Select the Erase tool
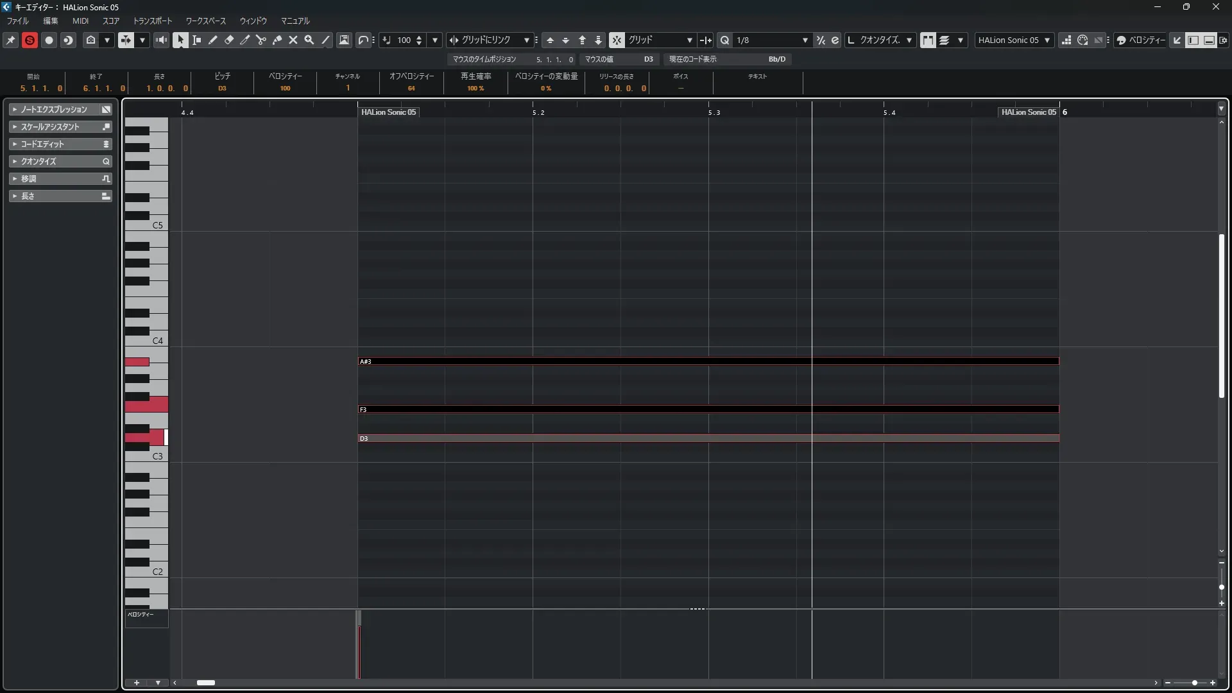This screenshot has width=1232, height=693. (x=228, y=40)
